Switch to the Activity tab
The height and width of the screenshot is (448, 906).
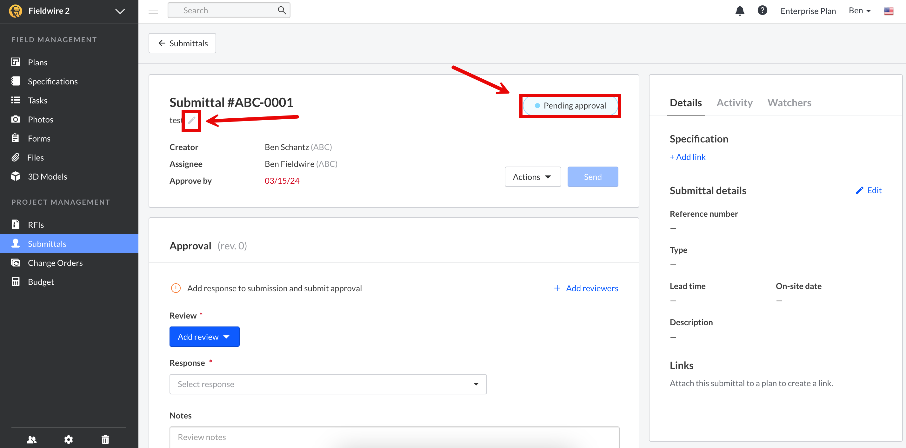pos(734,103)
